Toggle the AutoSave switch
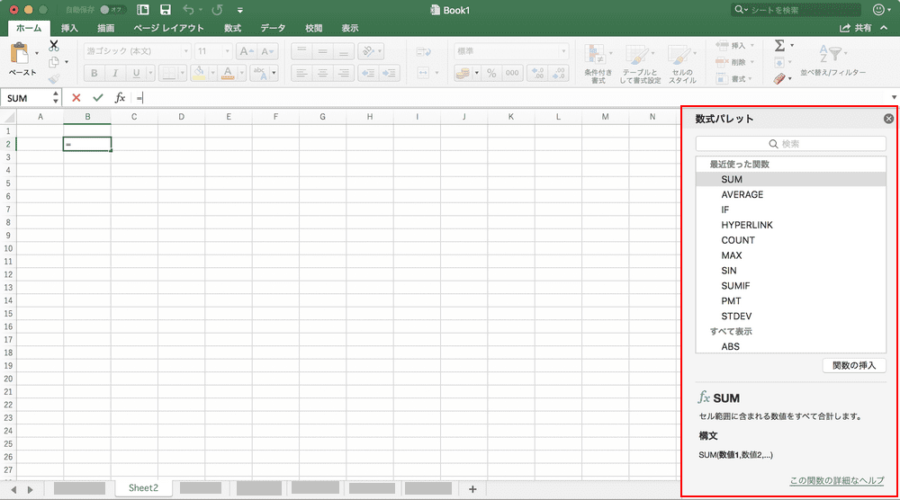The height and width of the screenshot is (500, 900). [x=112, y=10]
